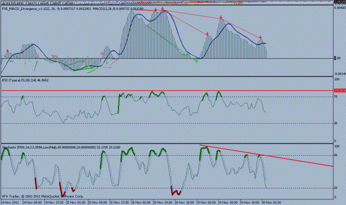Click the 24 Nov 09:30 time label
This screenshot has width=346, height=205.
[x=32, y=202]
